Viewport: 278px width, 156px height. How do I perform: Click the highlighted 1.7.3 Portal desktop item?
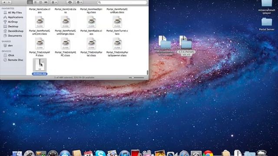click(x=186, y=46)
